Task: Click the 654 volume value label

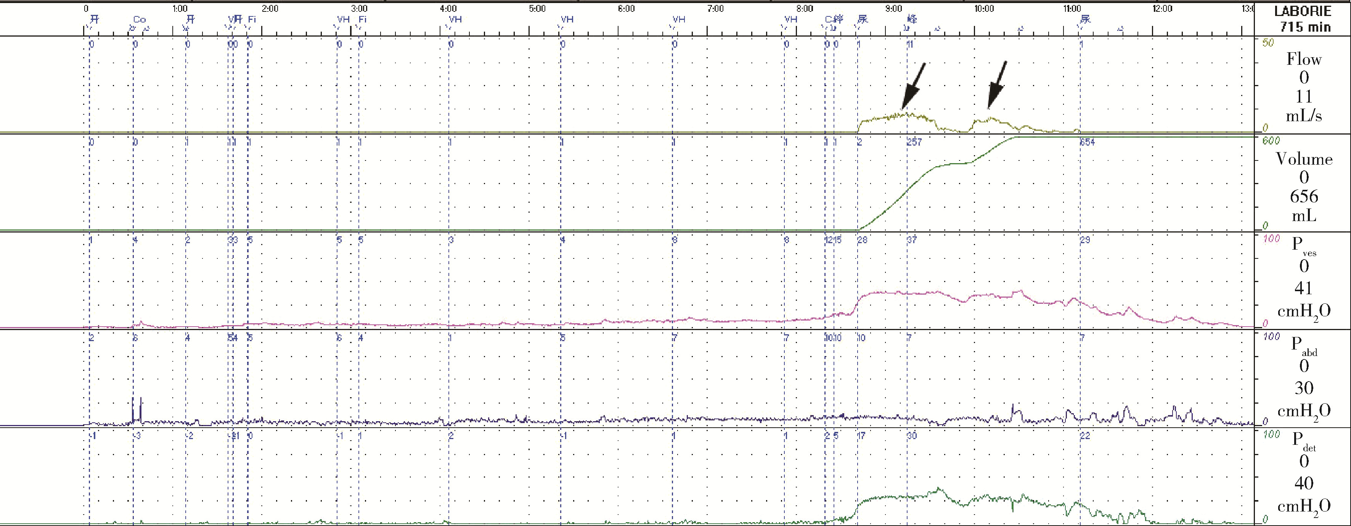Action: [x=1087, y=142]
